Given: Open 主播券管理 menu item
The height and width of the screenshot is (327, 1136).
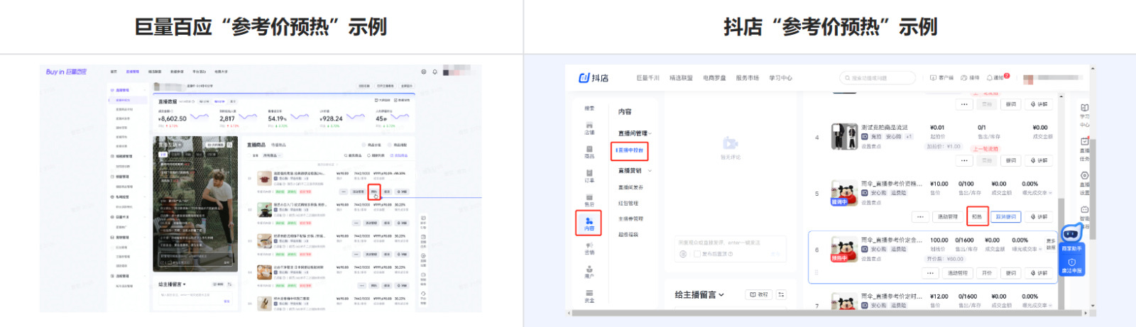Looking at the screenshot, I should [630, 218].
